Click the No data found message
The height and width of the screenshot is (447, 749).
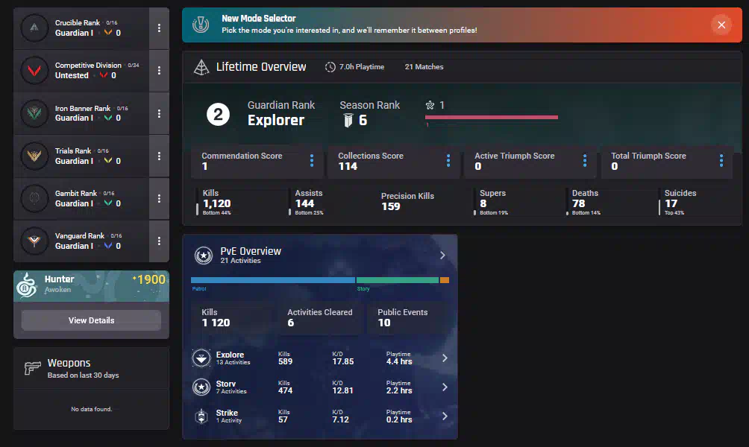point(91,409)
